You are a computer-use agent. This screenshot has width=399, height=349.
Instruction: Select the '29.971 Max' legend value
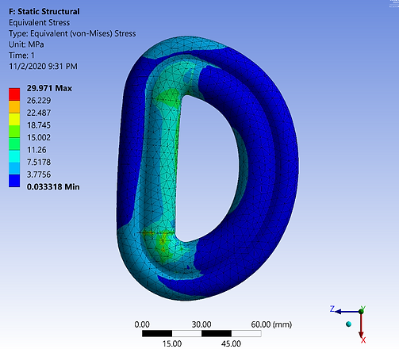pos(49,88)
